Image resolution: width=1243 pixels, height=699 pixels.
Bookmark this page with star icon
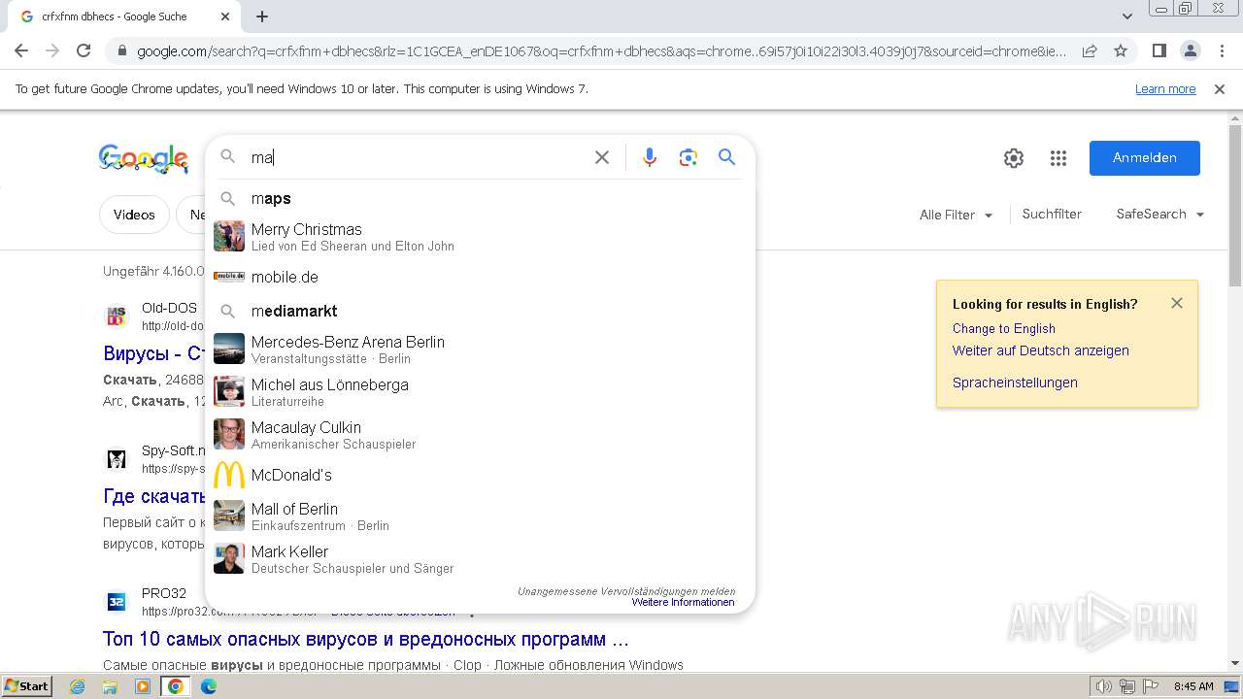click(1121, 51)
